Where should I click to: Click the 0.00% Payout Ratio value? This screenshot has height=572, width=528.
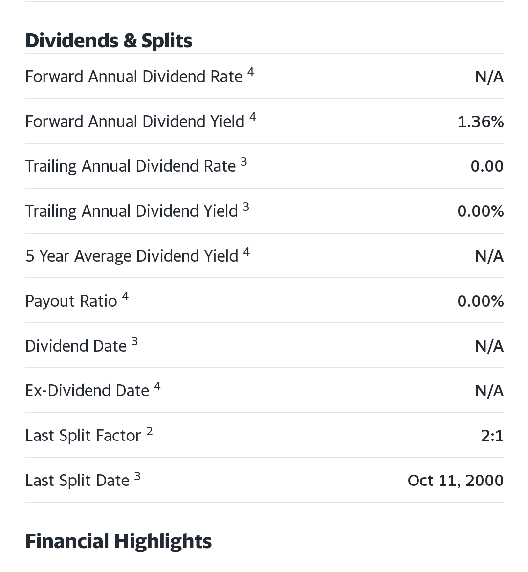coord(480,301)
